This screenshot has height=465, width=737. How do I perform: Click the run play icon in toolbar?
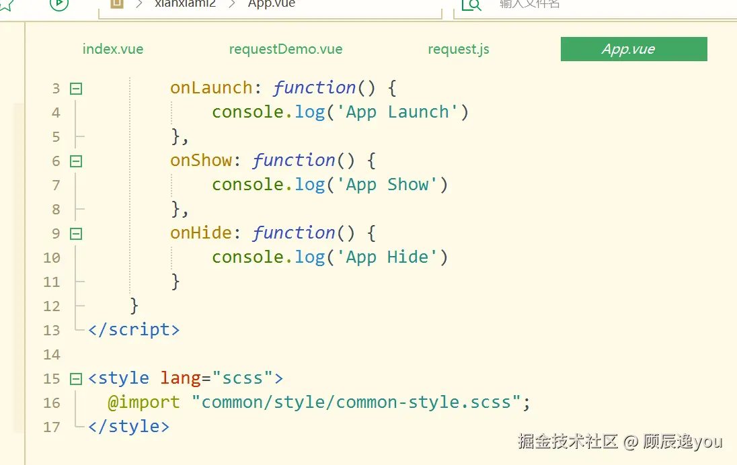pos(59,4)
